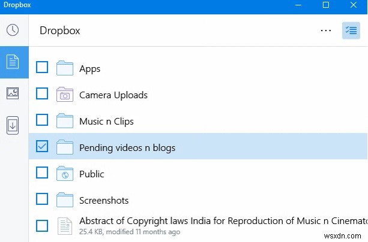Screen dimensions: 368x242
Task: Tick the Screenshots folder checkbox
Action: coord(42,199)
